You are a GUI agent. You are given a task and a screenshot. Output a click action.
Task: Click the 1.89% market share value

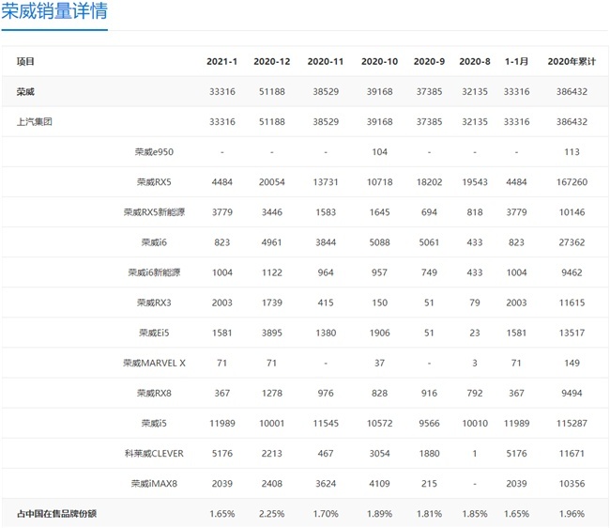pos(379,514)
